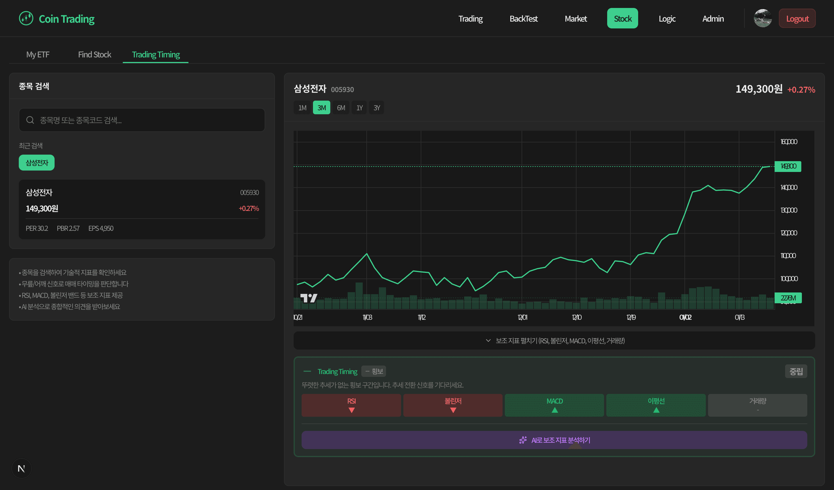
Task: Go to the Market page
Action: pyautogui.click(x=576, y=18)
